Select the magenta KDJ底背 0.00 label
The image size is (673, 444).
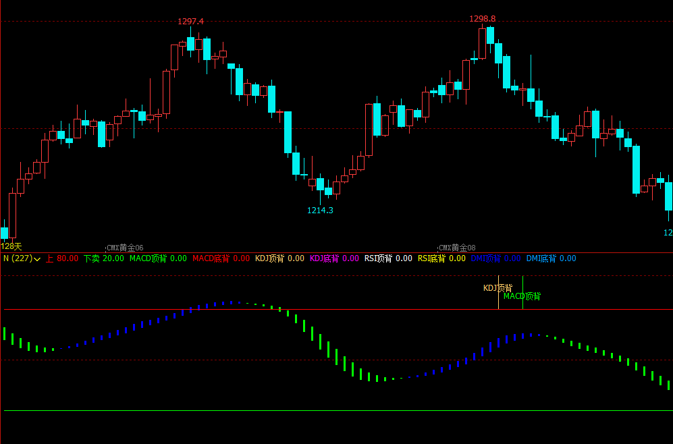tap(334, 258)
